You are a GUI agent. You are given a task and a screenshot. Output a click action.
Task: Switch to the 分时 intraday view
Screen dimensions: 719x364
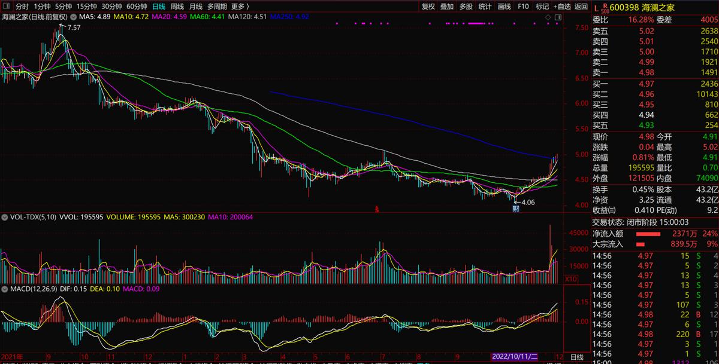(22, 7)
